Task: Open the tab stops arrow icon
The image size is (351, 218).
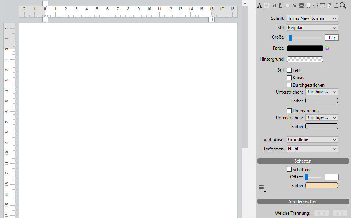Action: (274, 5)
